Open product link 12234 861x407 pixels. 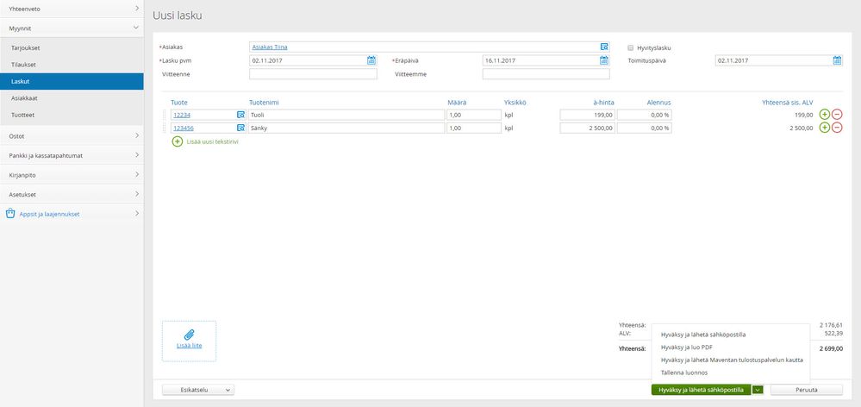pos(182,115)
